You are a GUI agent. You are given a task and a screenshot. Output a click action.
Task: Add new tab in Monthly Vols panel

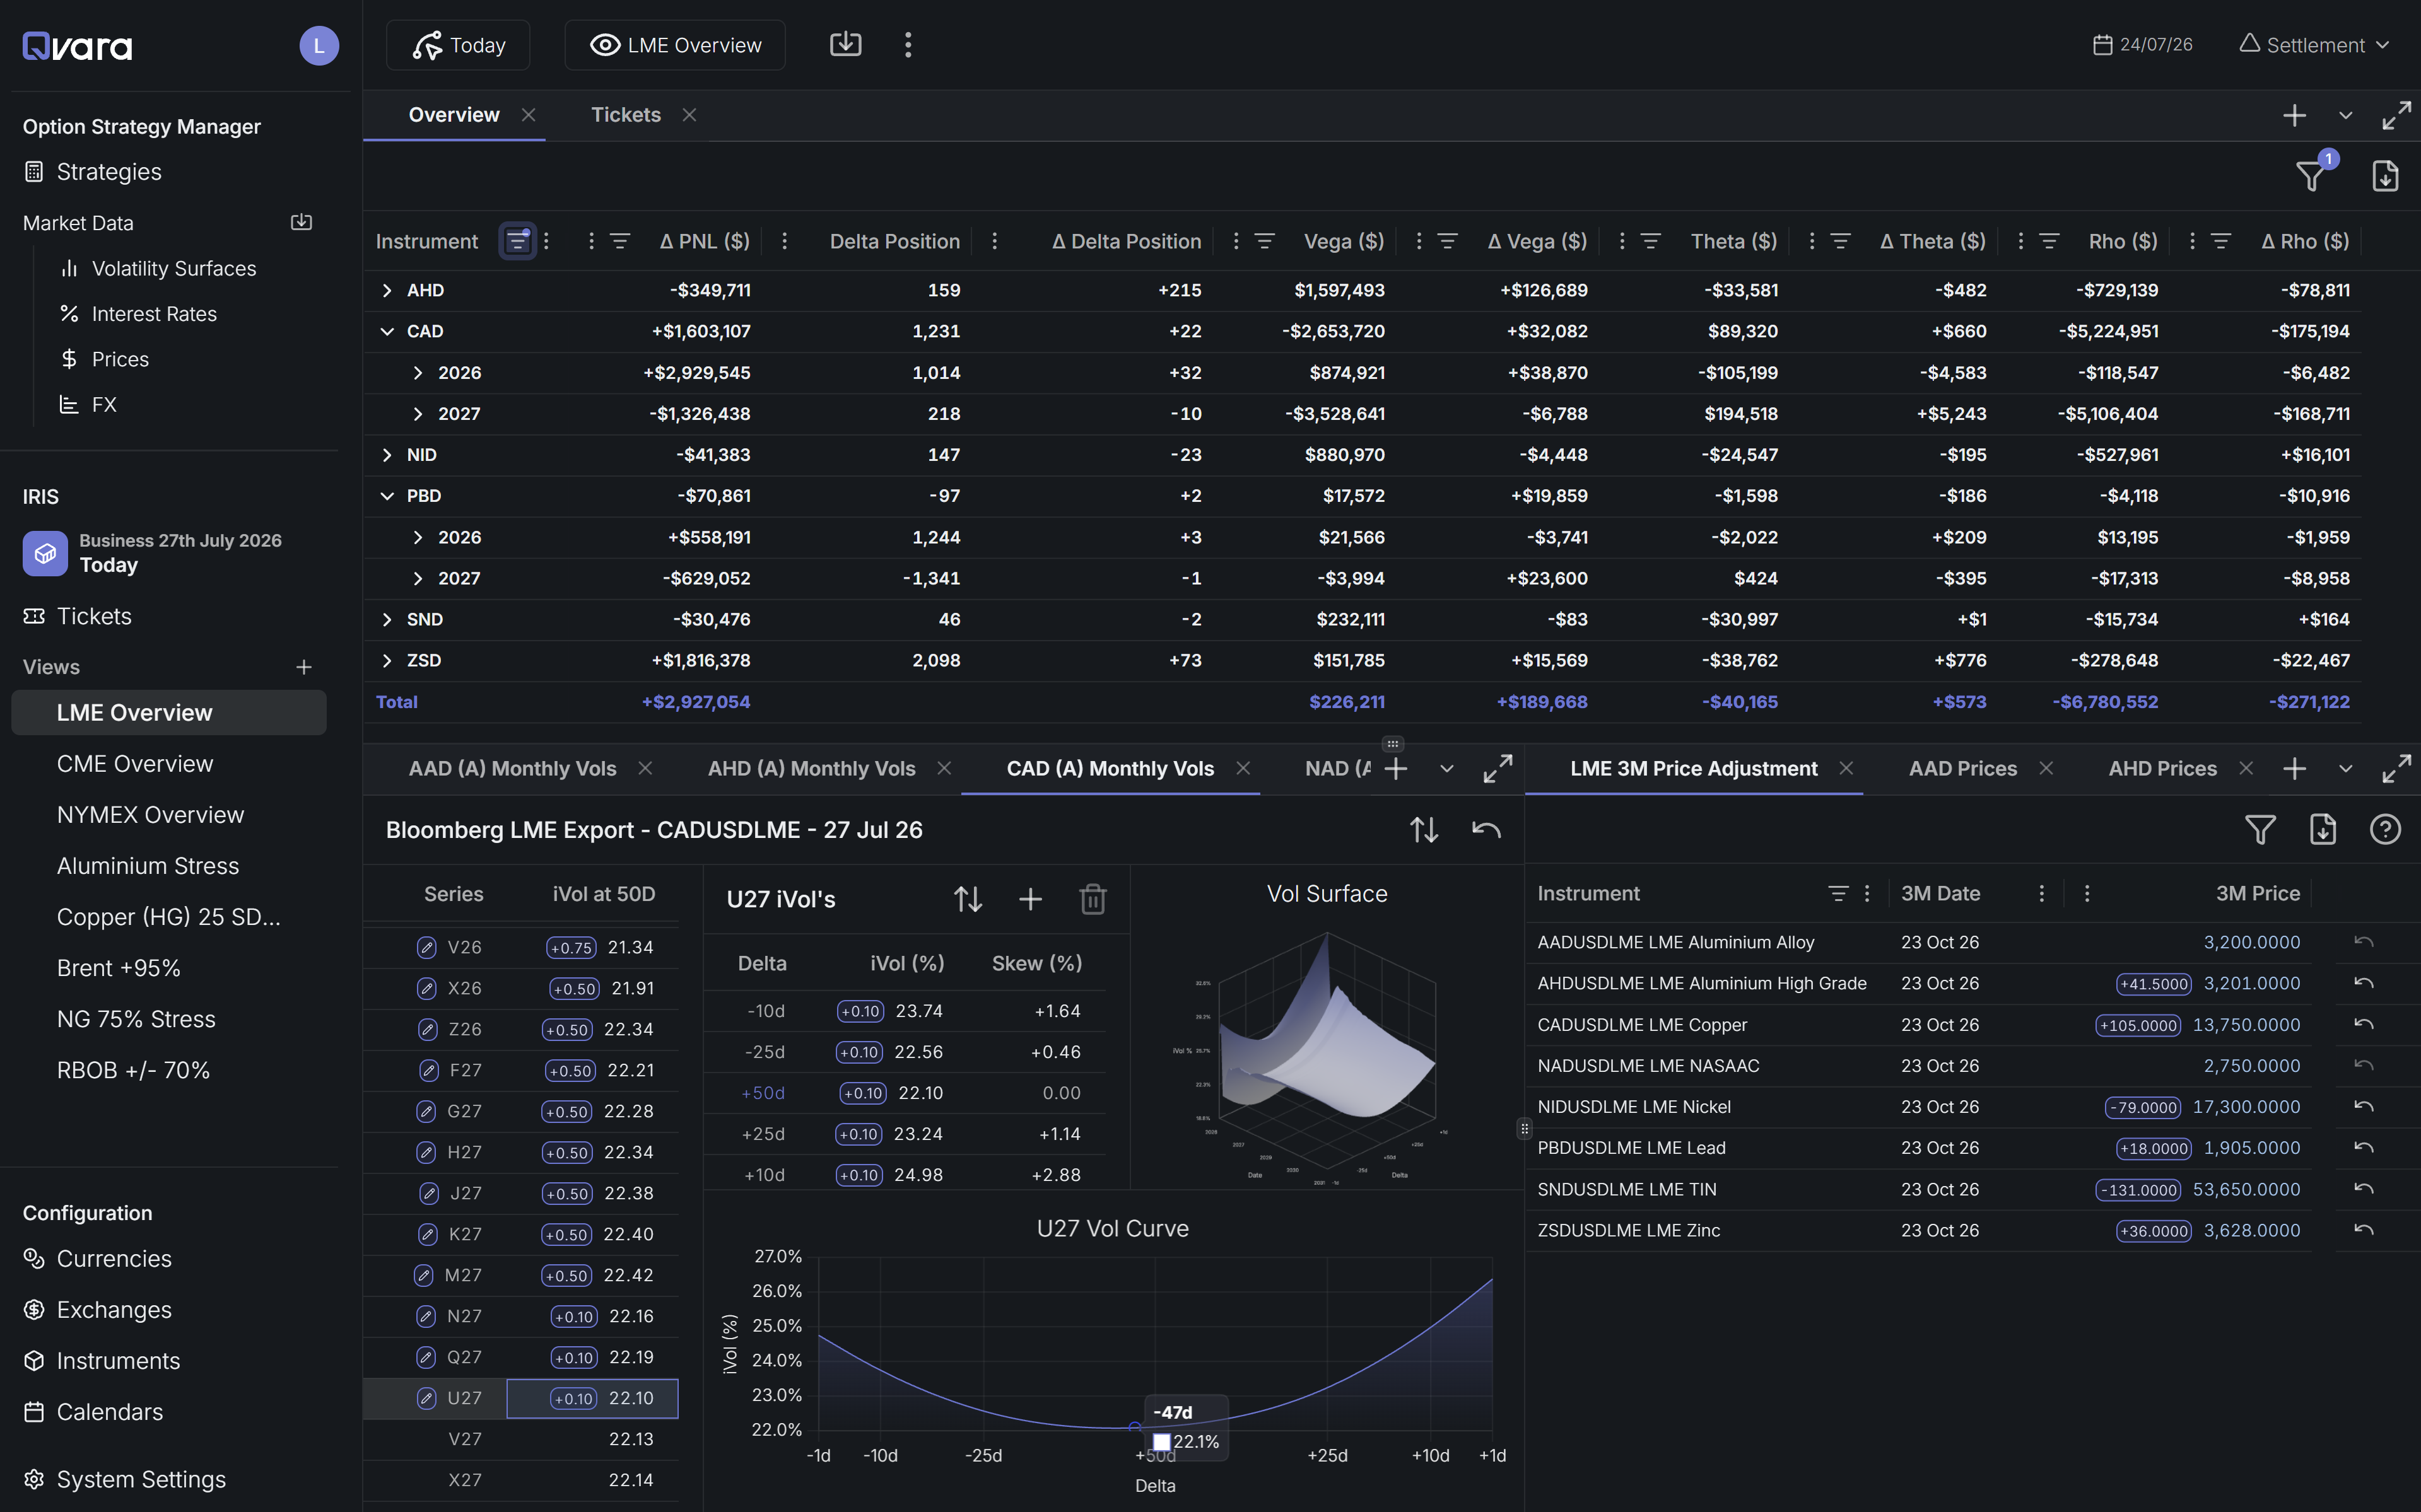[1395, 768]
